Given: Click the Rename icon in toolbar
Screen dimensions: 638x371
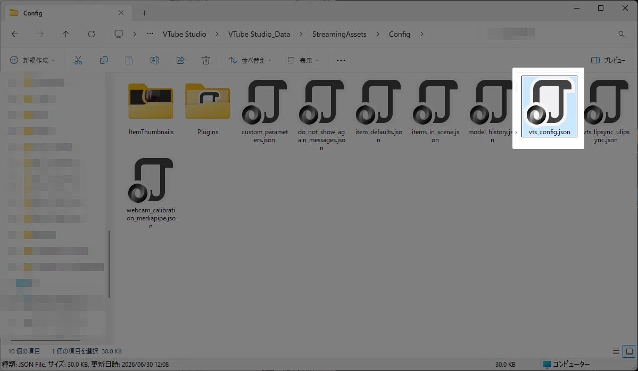Looking at the screenshot, I should tap(155, 60).
